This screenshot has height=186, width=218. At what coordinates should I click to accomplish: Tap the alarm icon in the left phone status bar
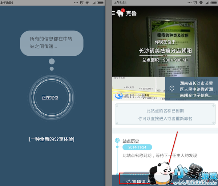click(82, 3)
